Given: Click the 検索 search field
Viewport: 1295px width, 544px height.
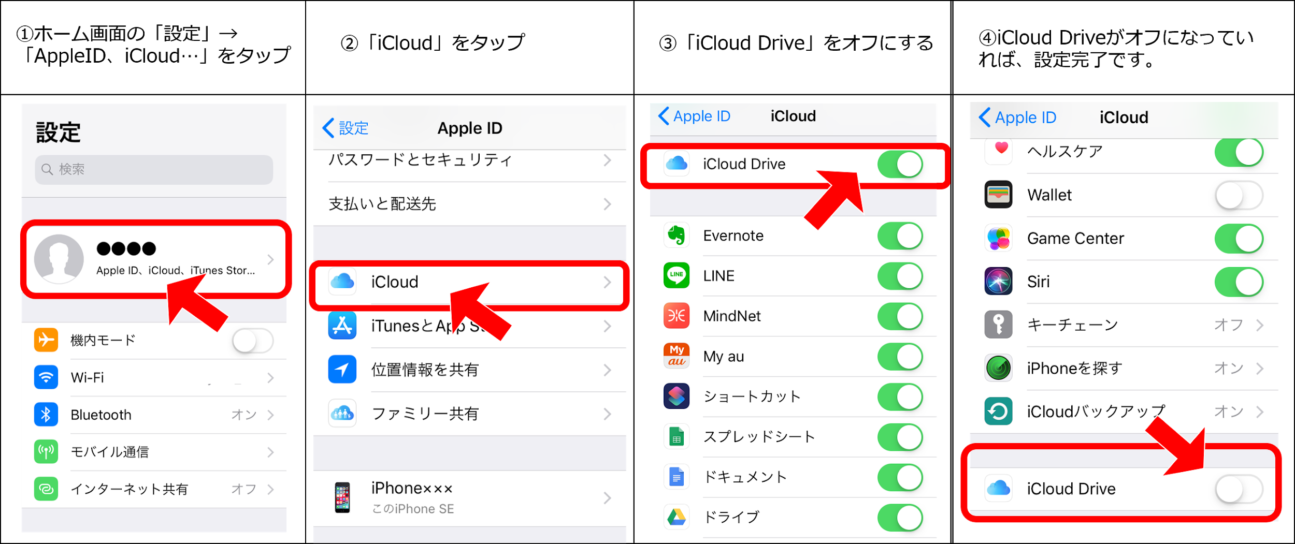Looking at the screenshot, I should point(154,169).
